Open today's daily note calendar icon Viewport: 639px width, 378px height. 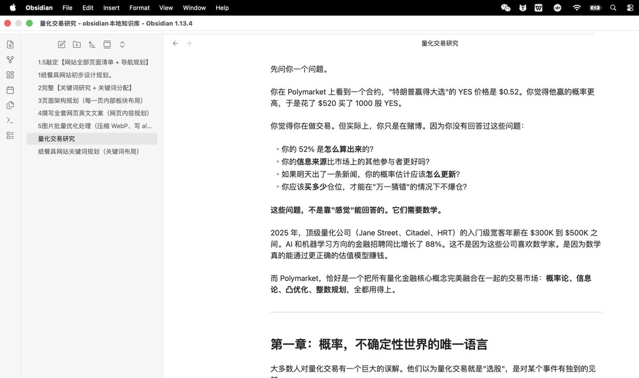coord(10,90)
